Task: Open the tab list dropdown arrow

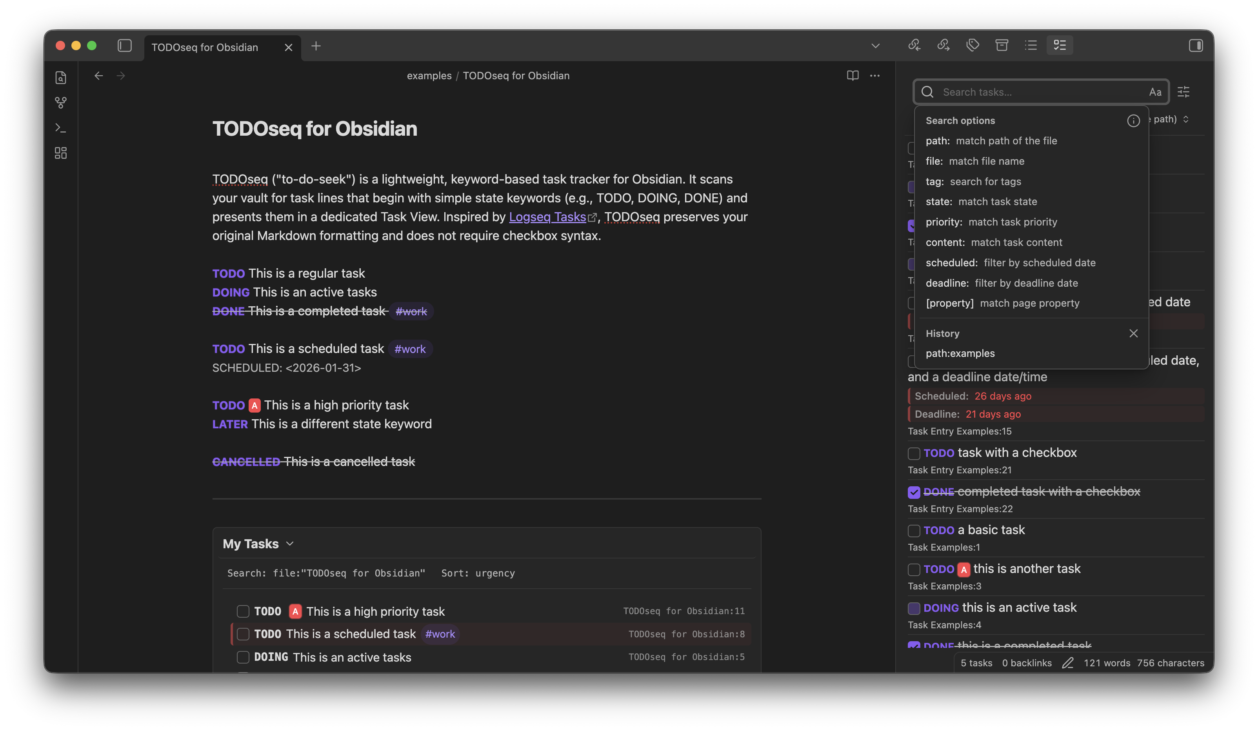Action: click(x=875, y=46)
